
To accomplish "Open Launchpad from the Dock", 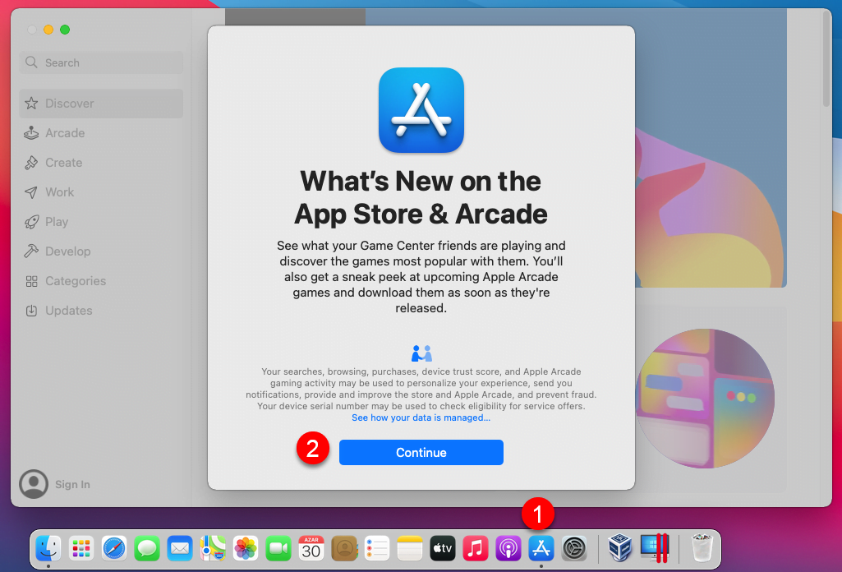I will pyautogui.click(x=81, y=548).
